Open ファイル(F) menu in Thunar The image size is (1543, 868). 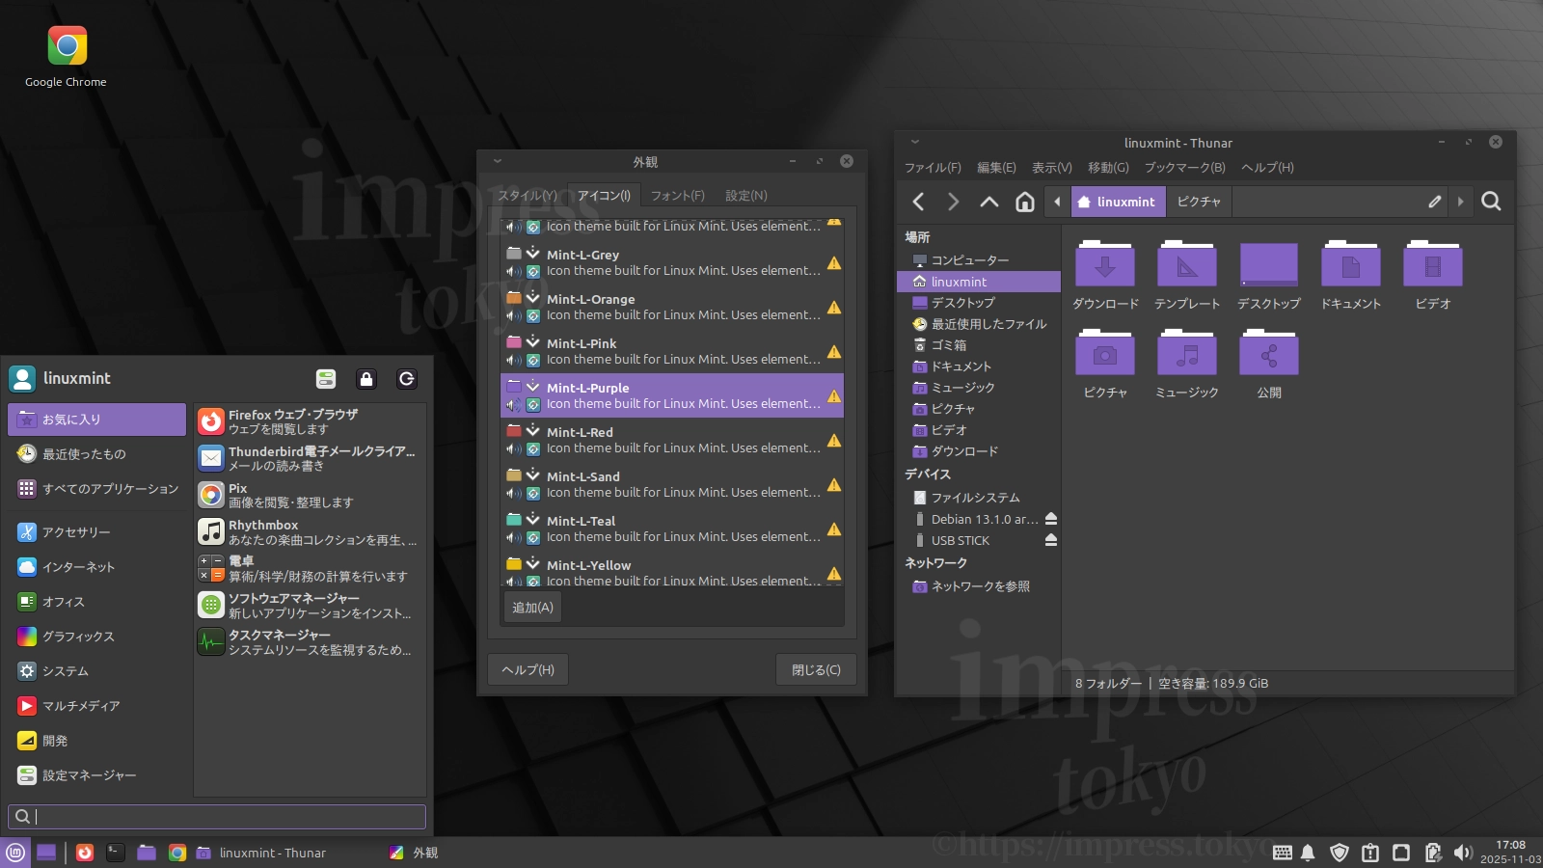coord(933,168)
